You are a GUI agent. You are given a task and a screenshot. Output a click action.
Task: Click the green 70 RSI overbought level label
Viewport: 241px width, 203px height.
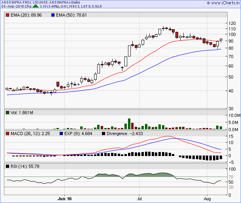pos(231,177)
